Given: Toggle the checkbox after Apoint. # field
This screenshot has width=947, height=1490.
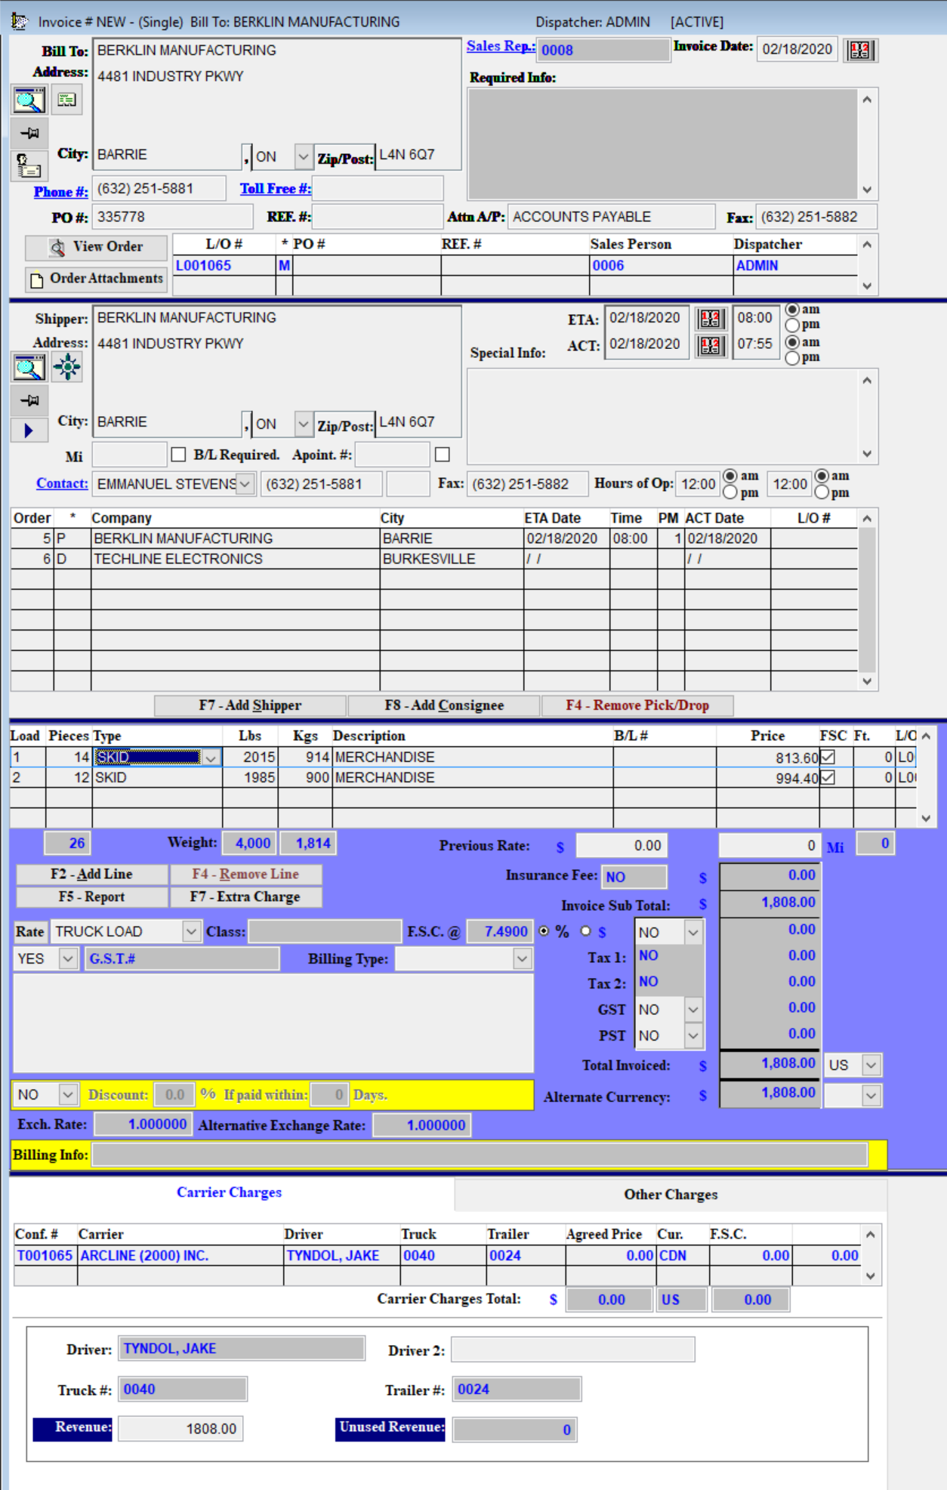Looking at the screenshot, I should (x=443, y=455).
